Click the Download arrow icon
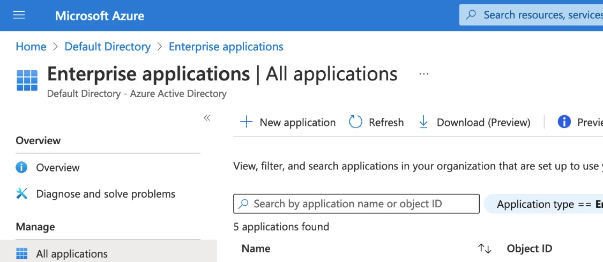Screen dimensions: 603x262 pyautogui.click(x=423, y=122)
